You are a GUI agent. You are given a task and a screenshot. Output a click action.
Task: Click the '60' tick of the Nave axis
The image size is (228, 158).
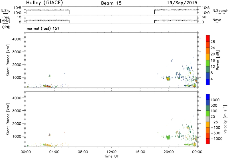(204, 17)
